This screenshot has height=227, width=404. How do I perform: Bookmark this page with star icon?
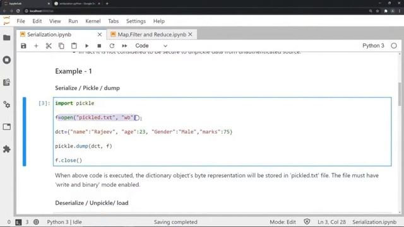coord(377,11)
